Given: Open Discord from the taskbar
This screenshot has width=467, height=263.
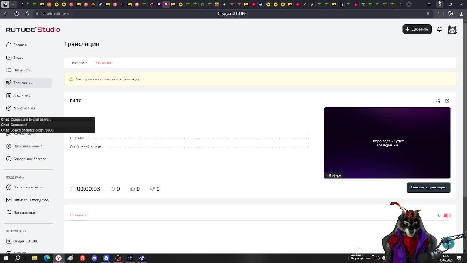Looking at the screenshot, I should tap(94, 258).
